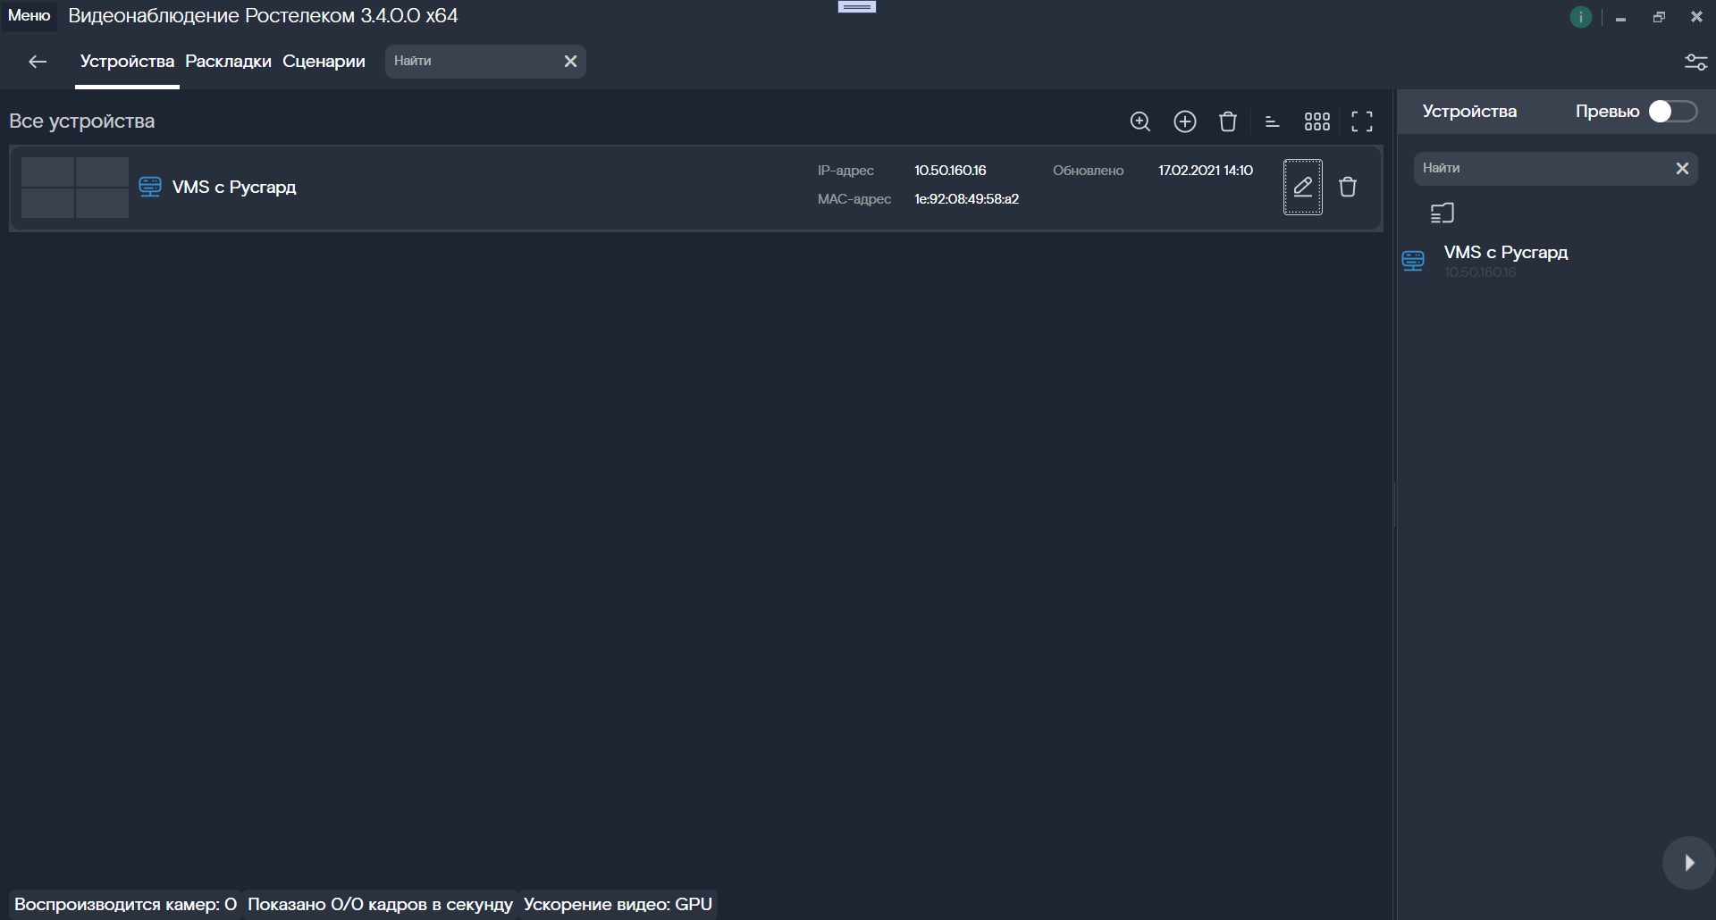Click the side panel layout list icon

[1443, 213]
